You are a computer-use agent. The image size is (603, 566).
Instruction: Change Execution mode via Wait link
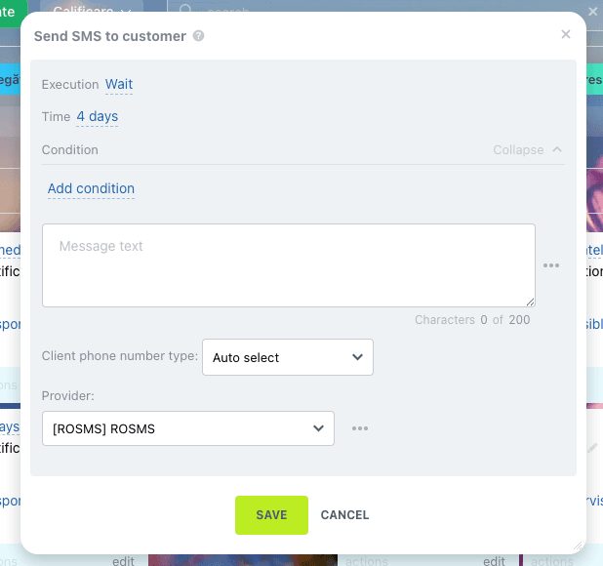pos(119,85)
